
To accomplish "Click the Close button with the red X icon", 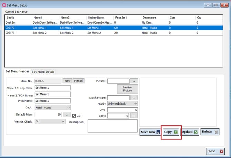I will pos(215,151).
